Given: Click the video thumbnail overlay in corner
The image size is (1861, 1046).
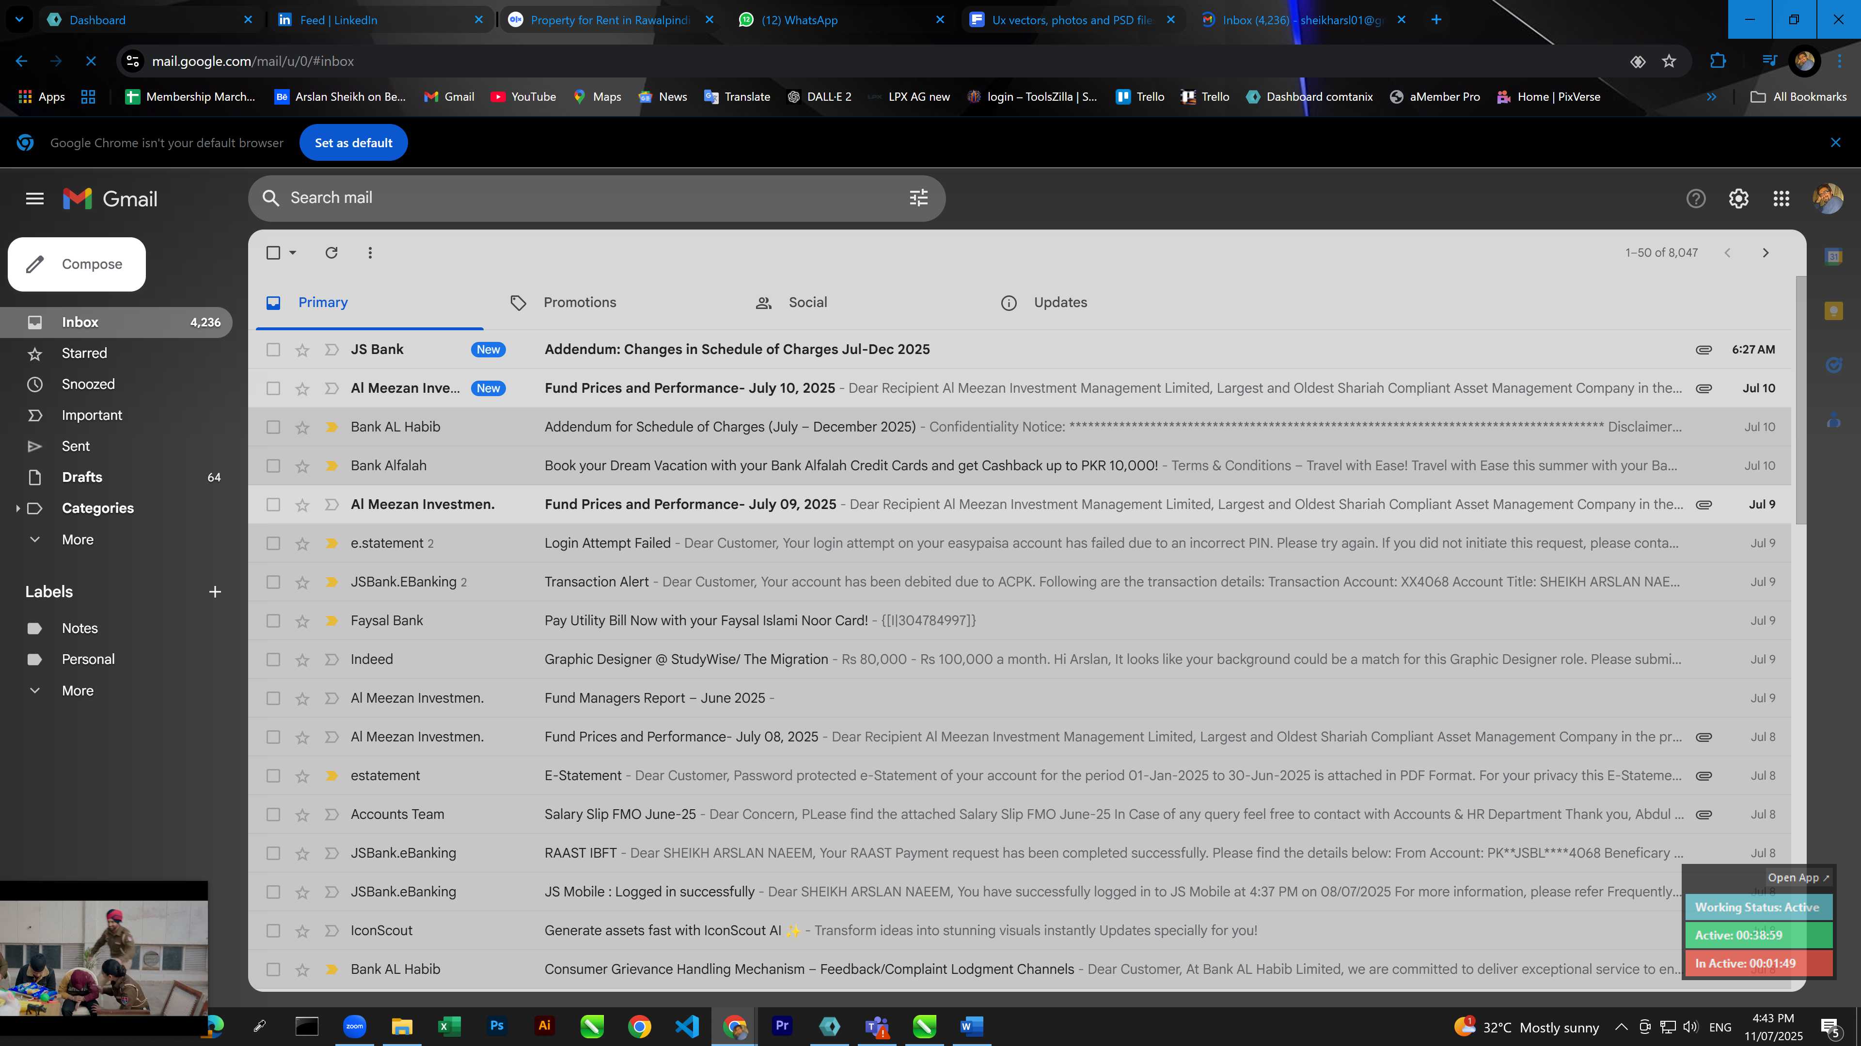Looking at the screenshot, I should coord(104,957).
